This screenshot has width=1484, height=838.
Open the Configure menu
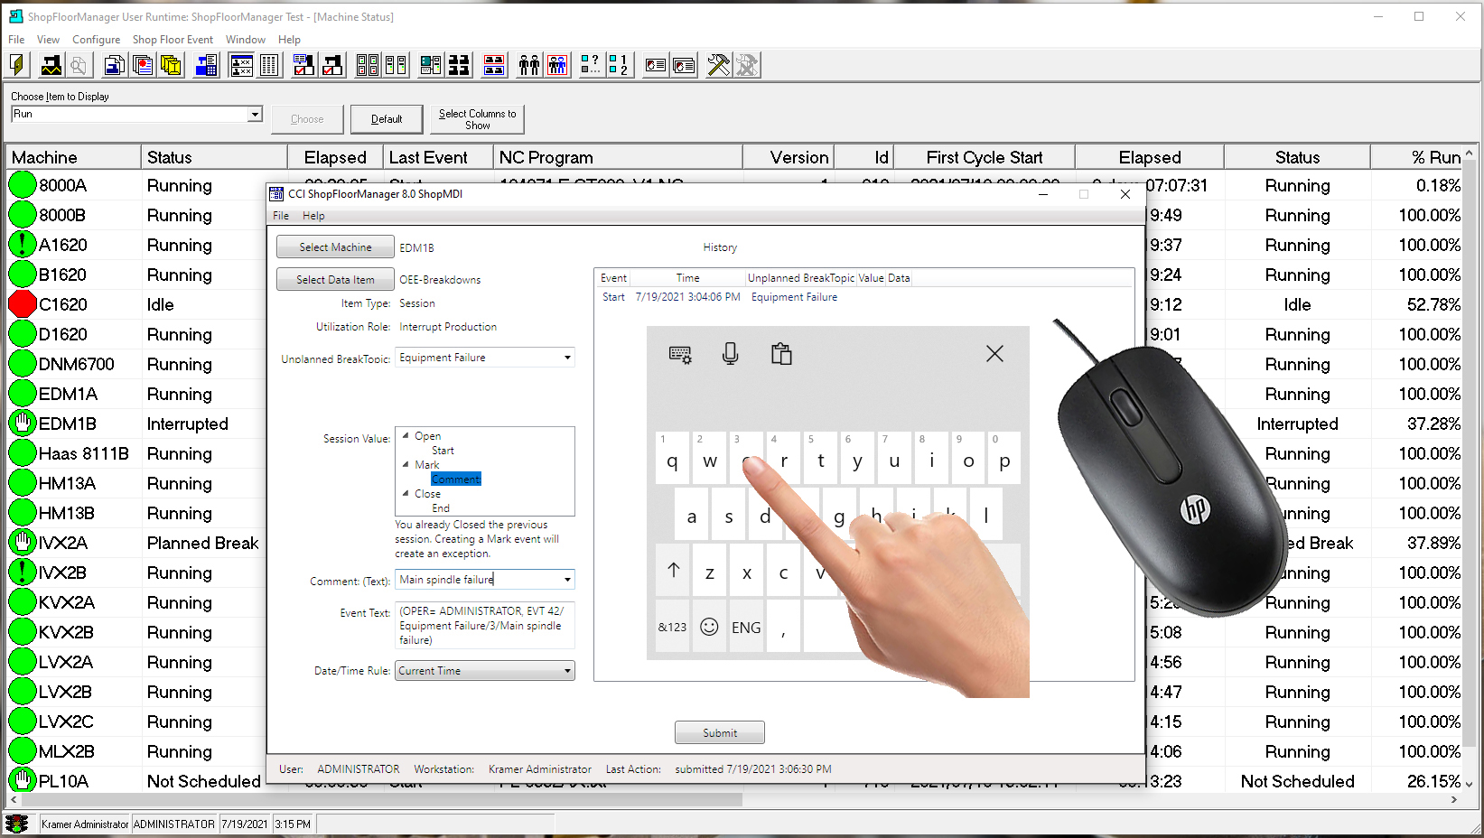click(x=96, y=40)
